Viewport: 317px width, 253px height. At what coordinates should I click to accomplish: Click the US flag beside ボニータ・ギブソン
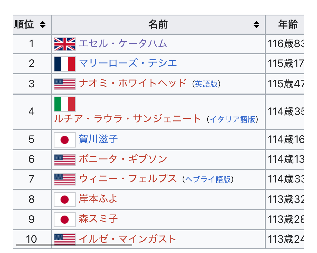64,160
